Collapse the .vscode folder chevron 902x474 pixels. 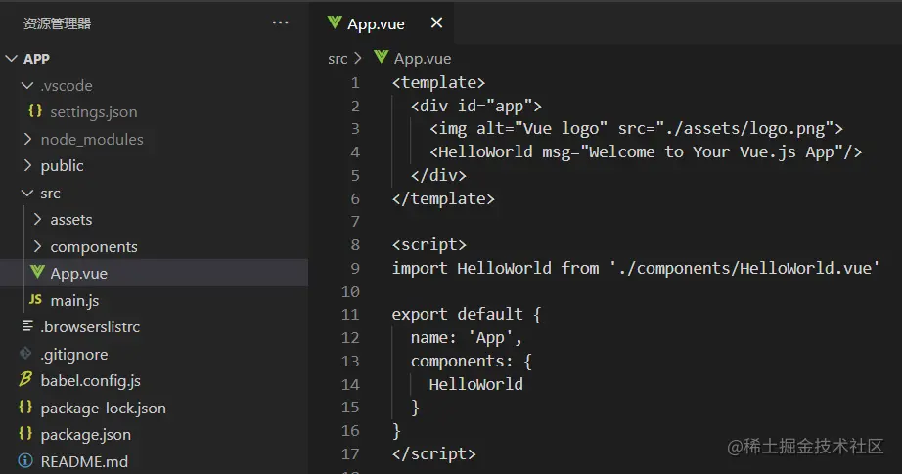[27, 86]
